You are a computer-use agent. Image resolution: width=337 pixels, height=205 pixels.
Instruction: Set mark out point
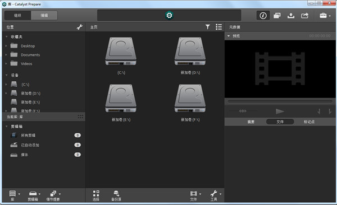[330, 111]
